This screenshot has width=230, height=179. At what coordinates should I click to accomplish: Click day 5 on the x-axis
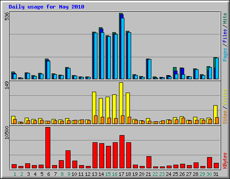pyautogui.click(x=42, y=174)
